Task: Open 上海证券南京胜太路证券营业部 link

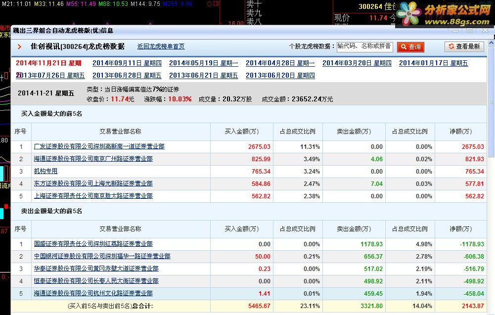Action: [x=93, y=196]
